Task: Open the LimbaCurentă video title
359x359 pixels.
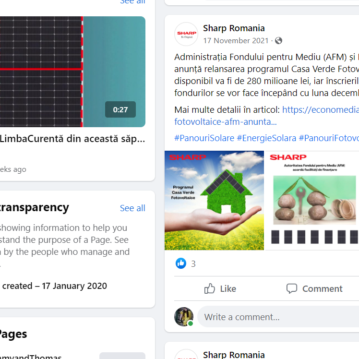Action: pos(72,139)
